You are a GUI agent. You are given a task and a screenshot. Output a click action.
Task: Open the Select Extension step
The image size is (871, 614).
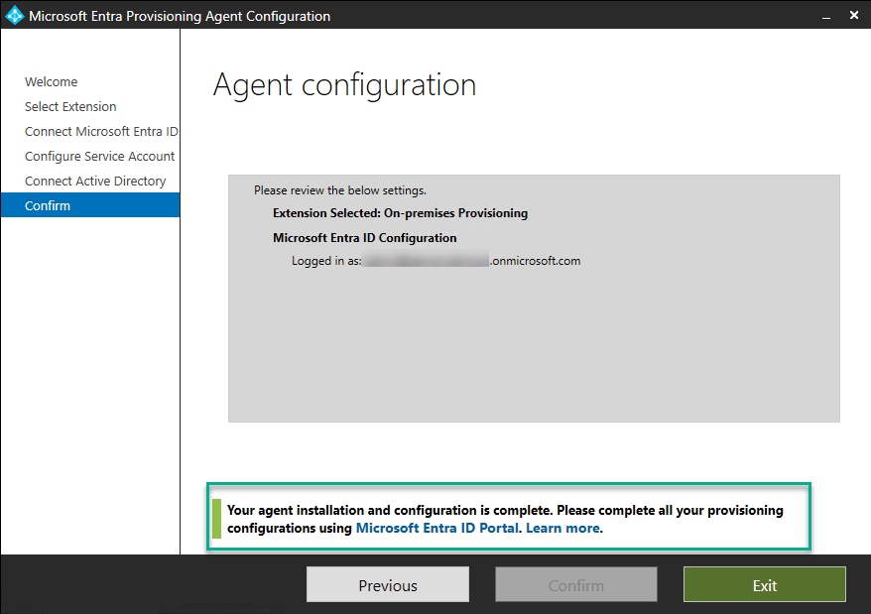tap(70, 107)
